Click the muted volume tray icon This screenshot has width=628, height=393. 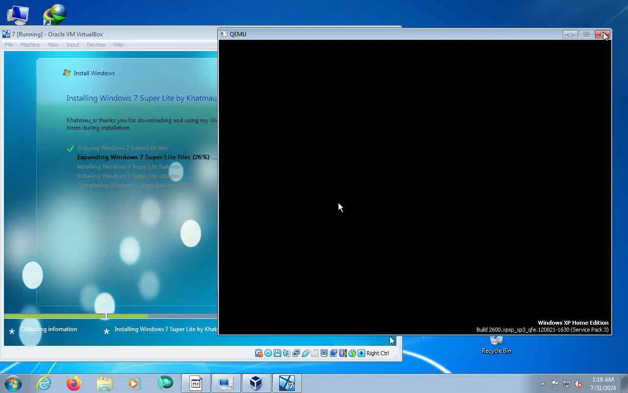(x=579, y=384)
